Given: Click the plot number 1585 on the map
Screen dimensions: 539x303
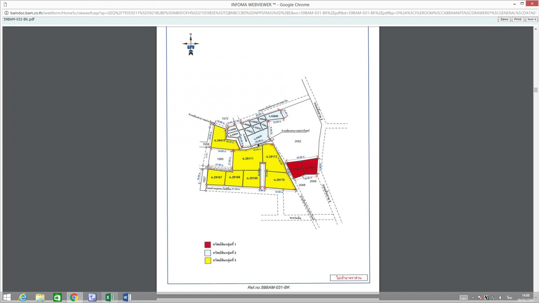Looking at the screenshot, I should [220, 159].
